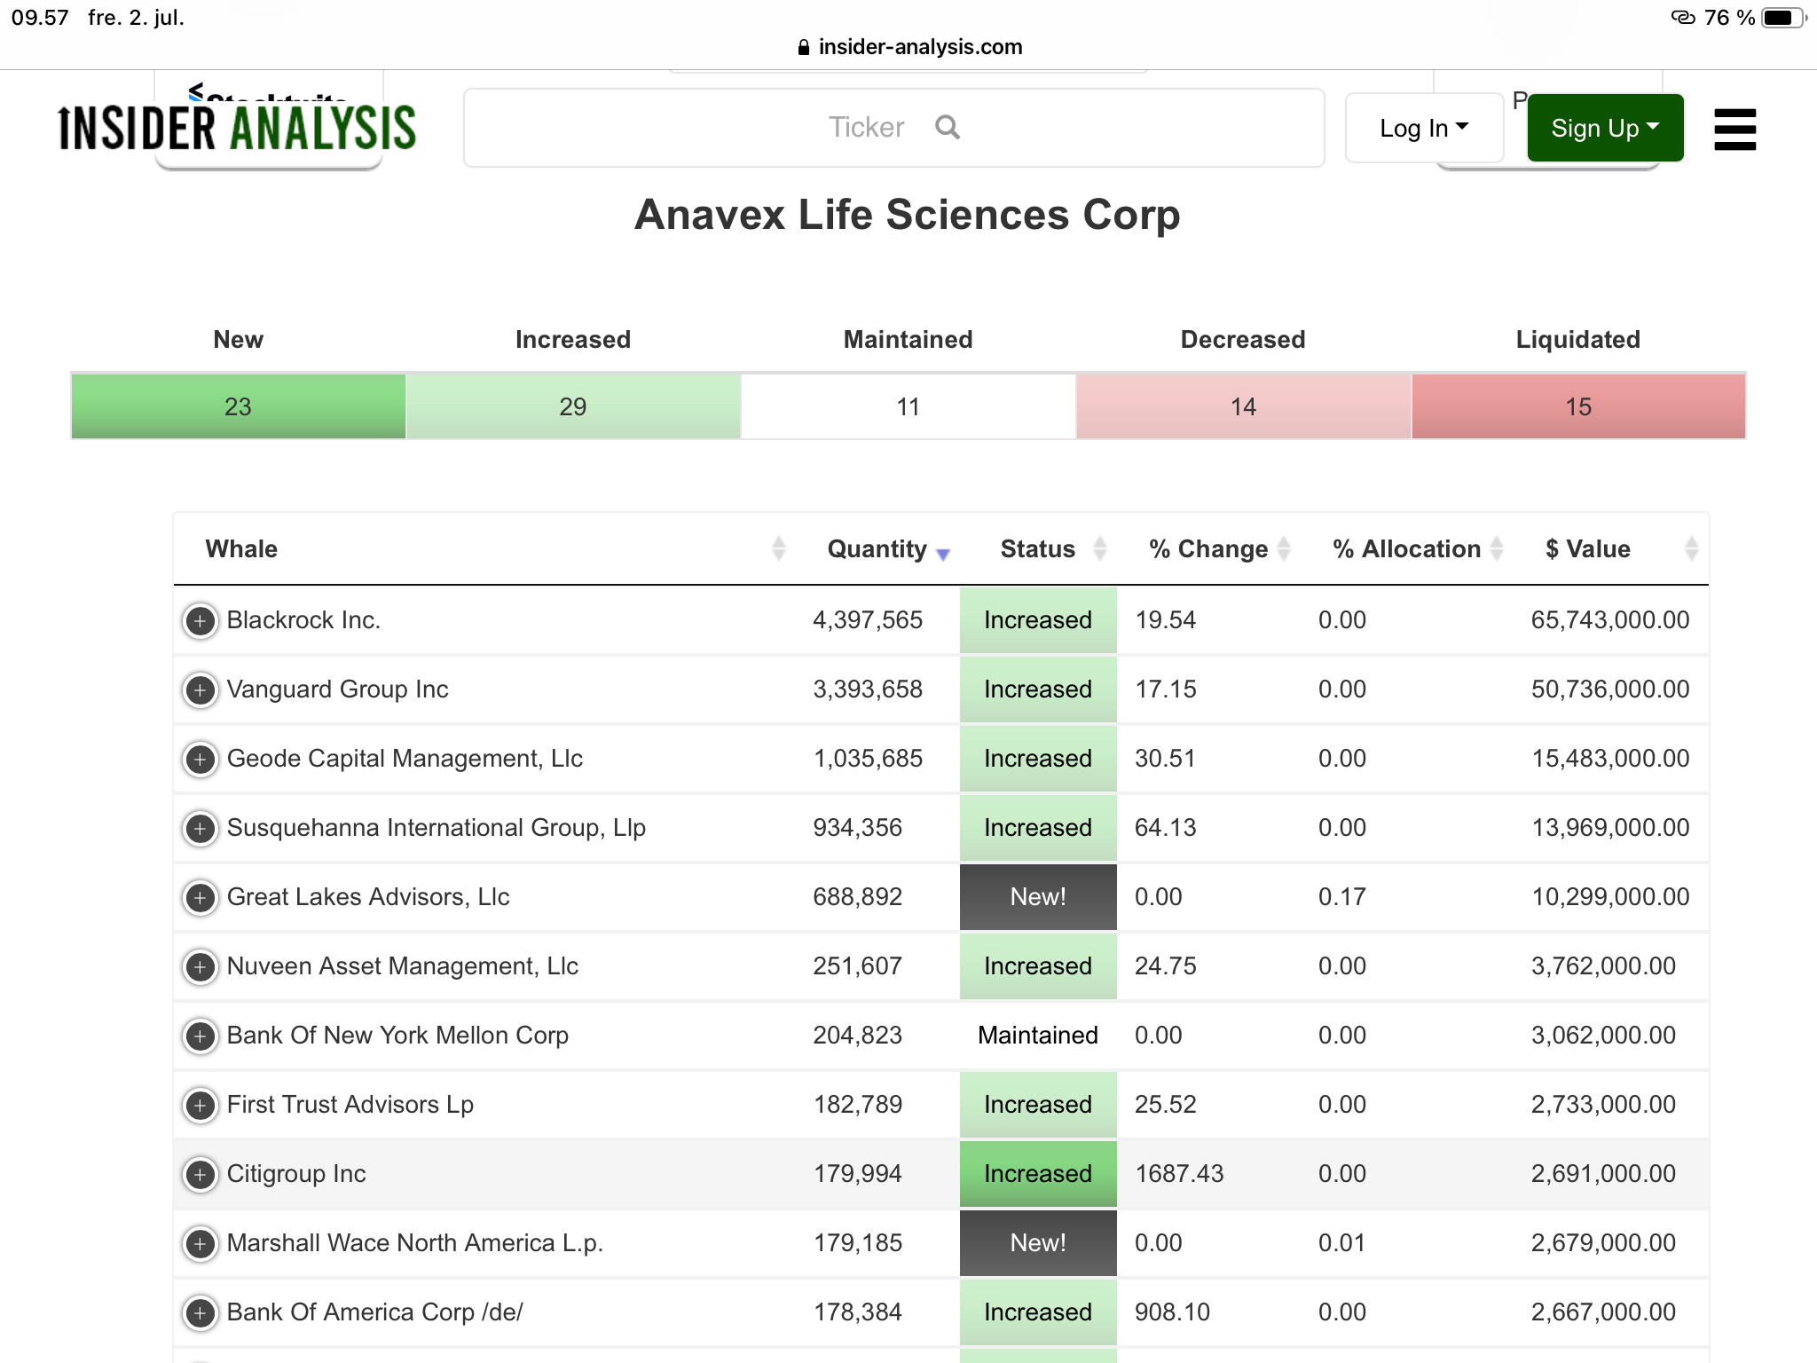Expand Bank Of America Corp row icon
Screen dimensions: 1817x1363
point(201,1312)
